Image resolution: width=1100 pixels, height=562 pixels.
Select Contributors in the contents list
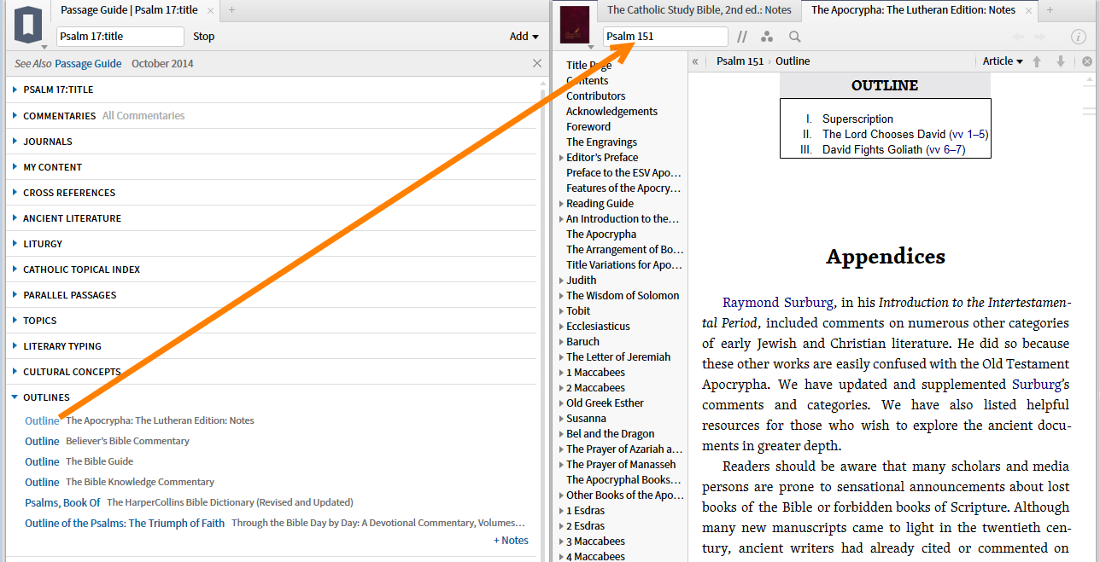(x=595, y=96)
